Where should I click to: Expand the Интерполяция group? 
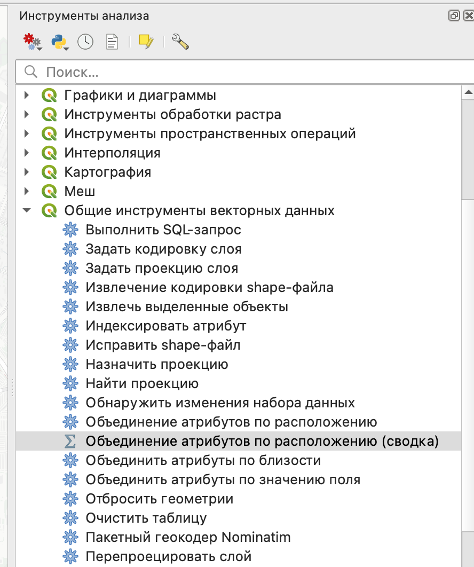27,153
